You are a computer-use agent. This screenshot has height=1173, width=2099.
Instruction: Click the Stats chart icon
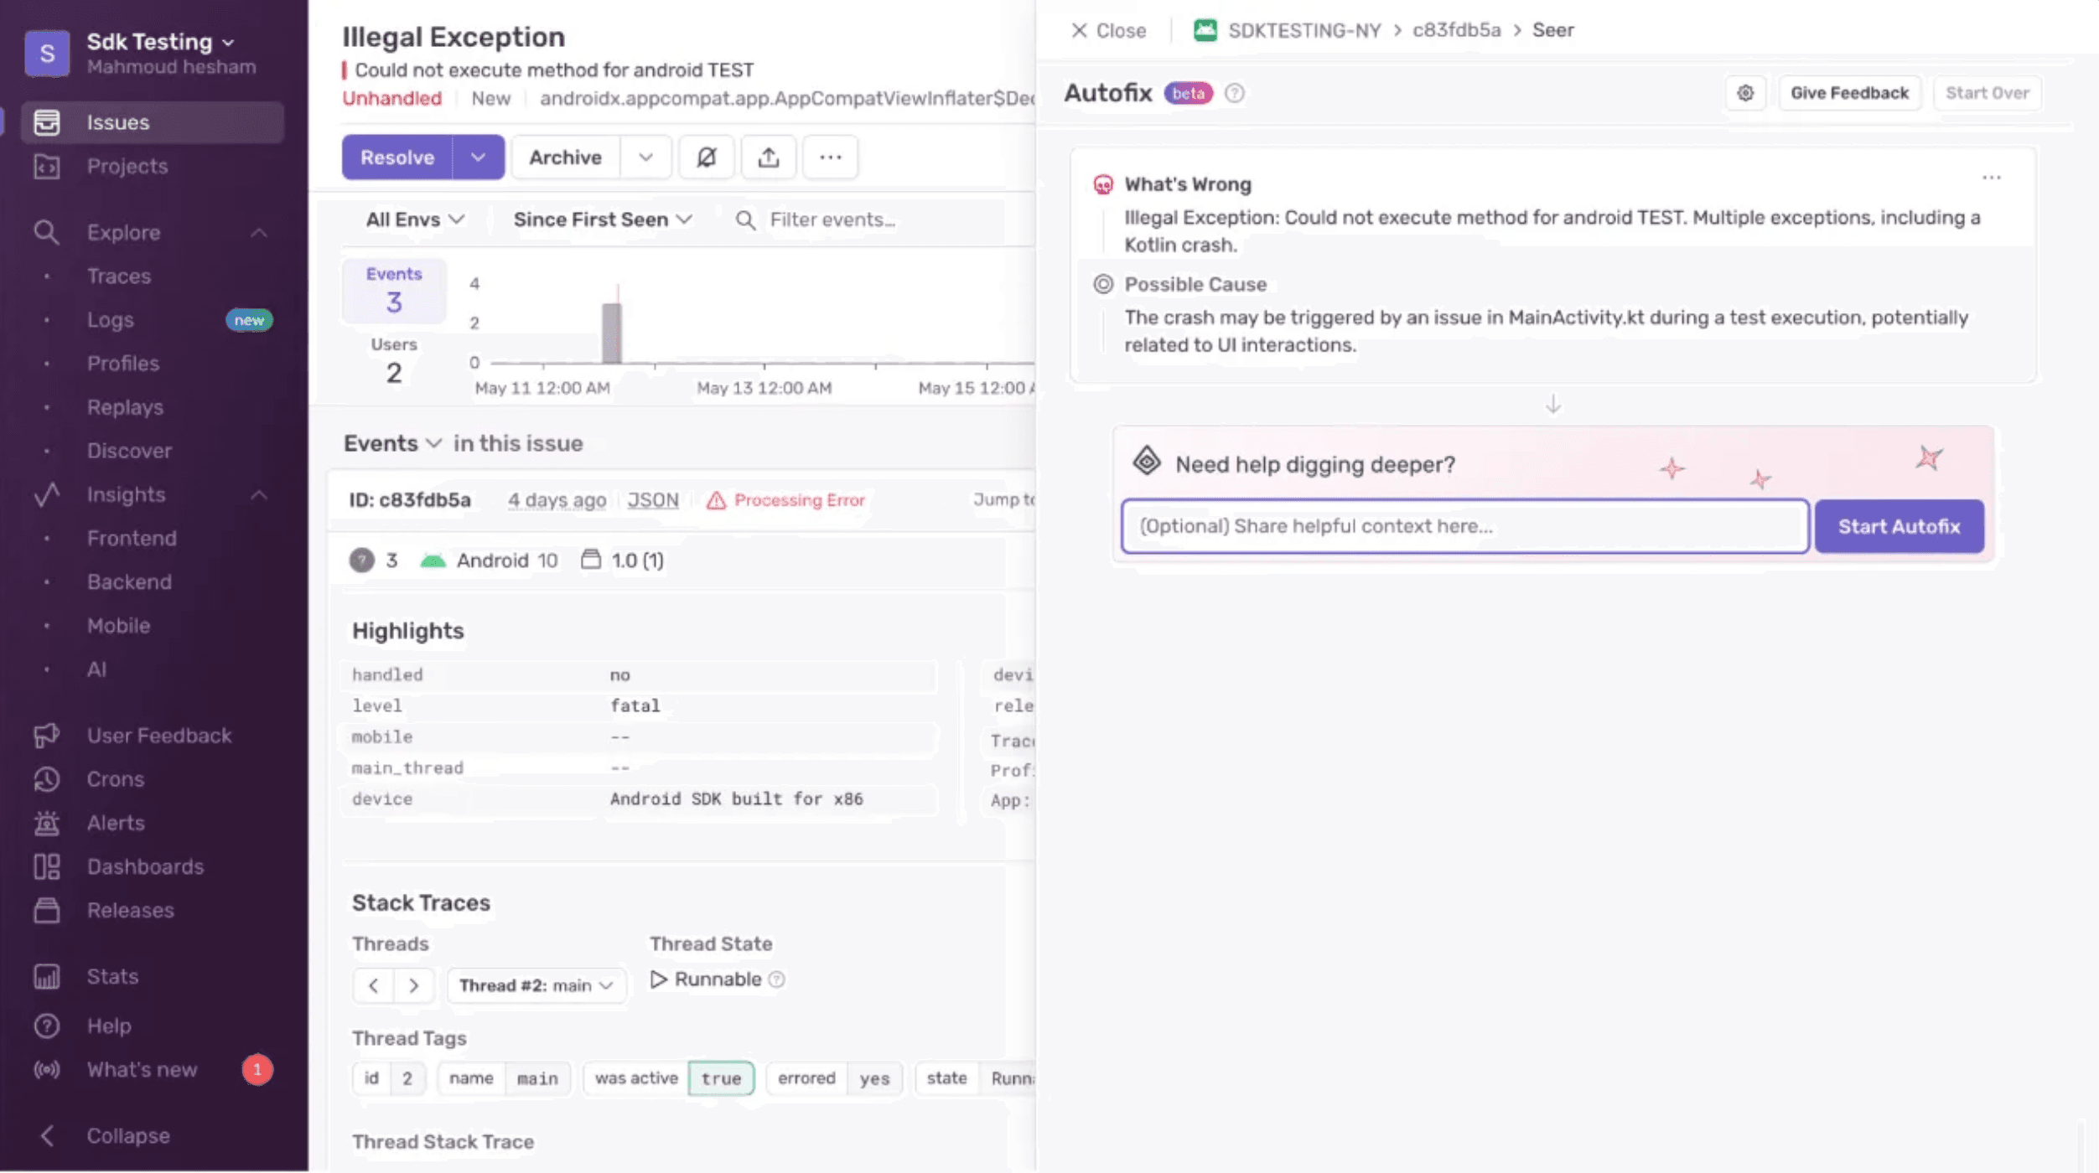pyautogui.click(x=46, y=976)
